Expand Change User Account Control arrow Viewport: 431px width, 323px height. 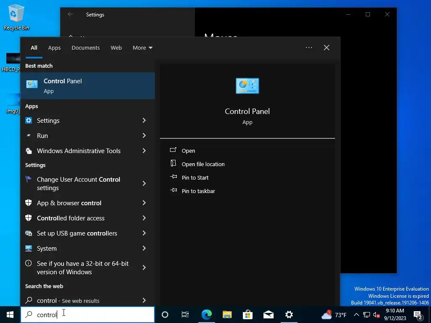pyautogui.click(x=144, y=183)
